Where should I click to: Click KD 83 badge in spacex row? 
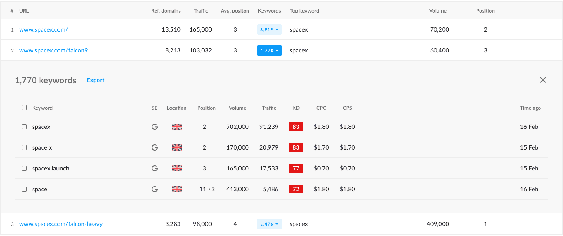click(x=296, y=127)
